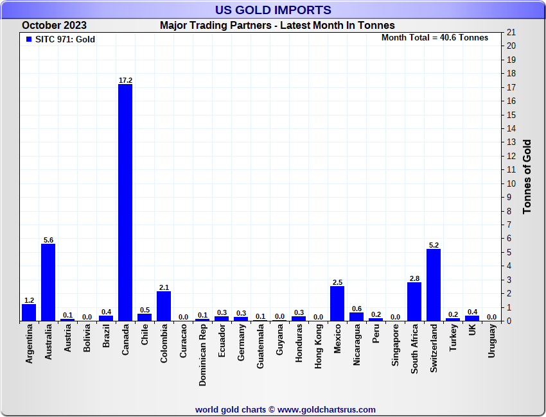Click the Uruguay x-axis label
Screen dimensions: 546x417
click(x=492, y=341)
